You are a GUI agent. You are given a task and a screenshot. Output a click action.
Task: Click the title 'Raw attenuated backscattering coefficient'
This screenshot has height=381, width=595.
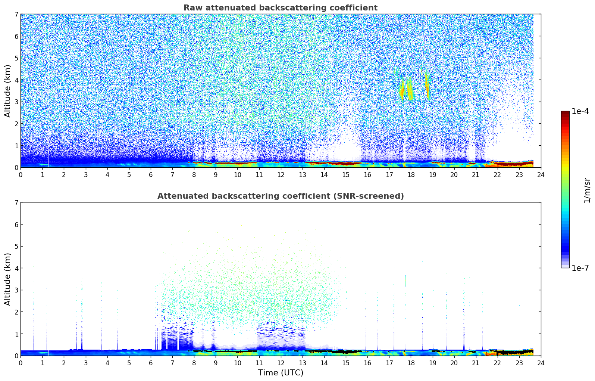click(281, 8)
